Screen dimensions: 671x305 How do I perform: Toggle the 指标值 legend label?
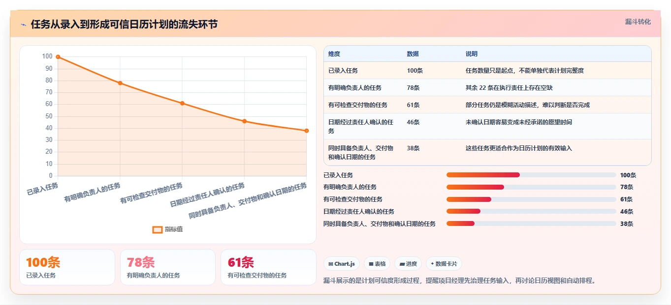coord(174,229)
